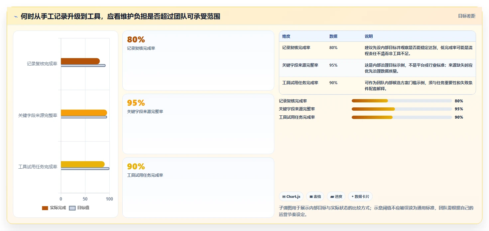Viewport: 489px width, 231px height.
Task: Click the footnote beginning 子弹图用于展示
Action: coord(376,211)
